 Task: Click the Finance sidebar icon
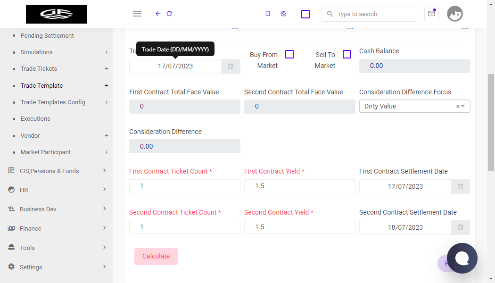(x=11, y=228)
